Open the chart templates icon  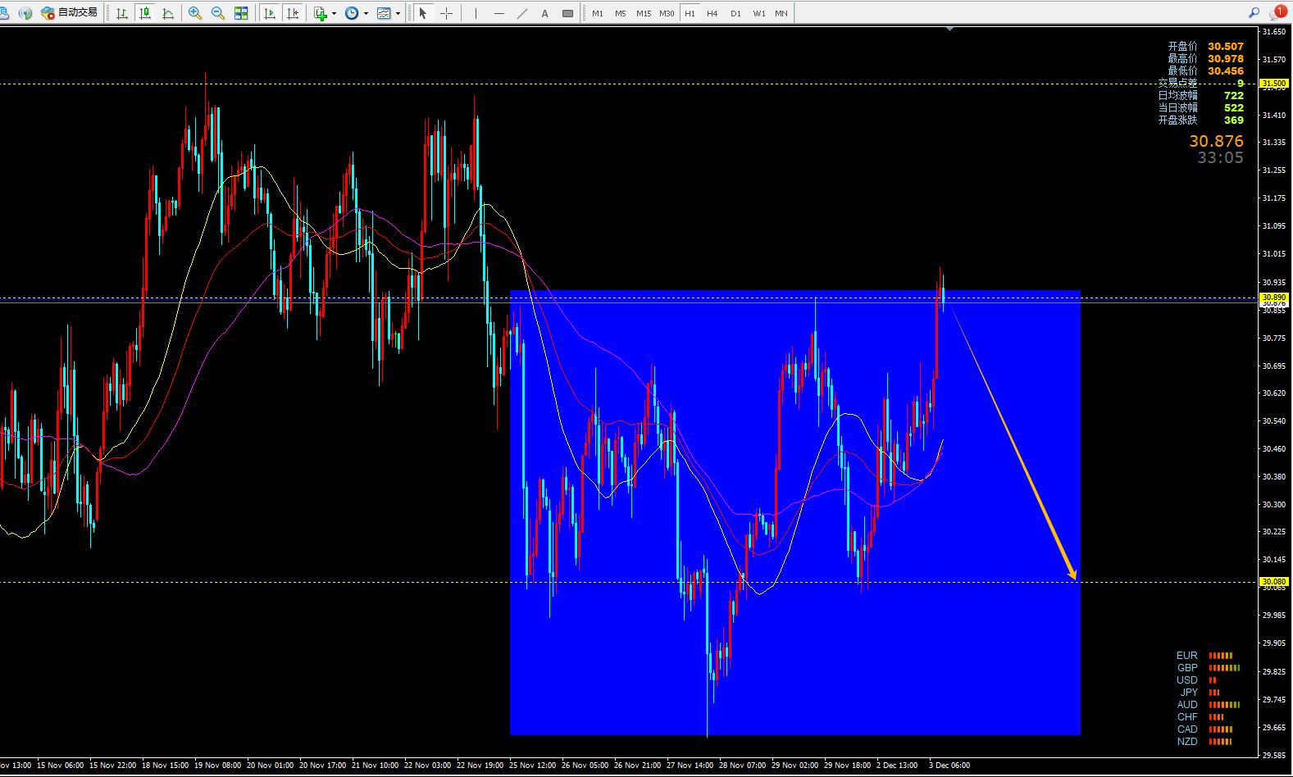pos(384,13)
